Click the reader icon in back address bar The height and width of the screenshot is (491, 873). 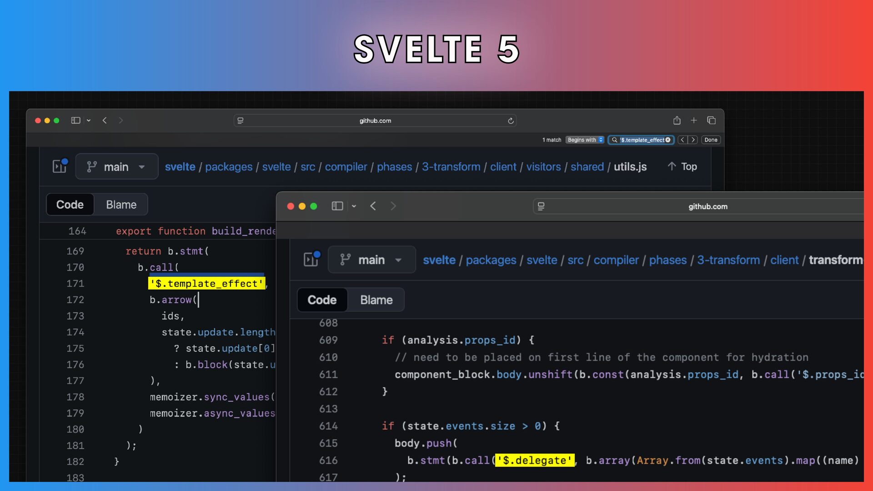[x=241, y=120]
